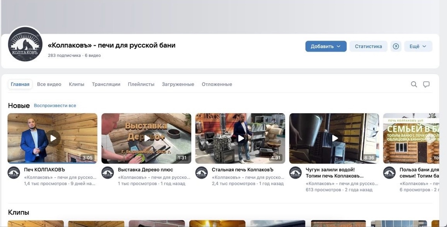Image resolution: width=447 pixels, height=227 pixels.
Task: Click channel name under Выставка Дерево плюс
Action: pyautogui.click(x=154, y=177)
